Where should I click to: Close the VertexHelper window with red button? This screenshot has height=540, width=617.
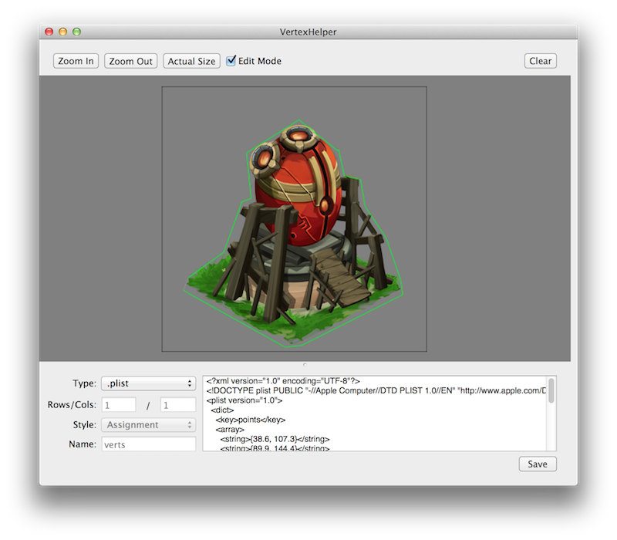[x=49, y=32]
